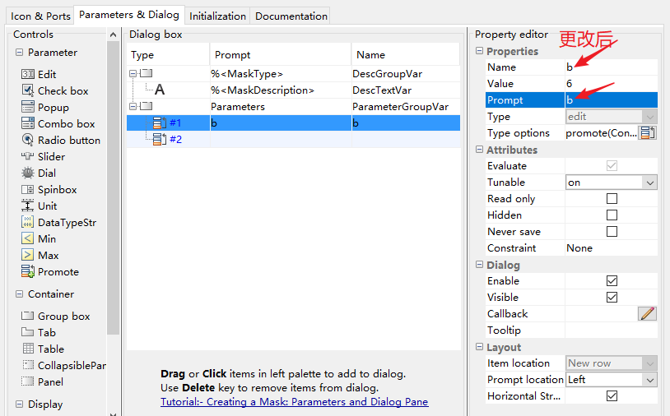Collapse the DescGroupVar tree node
The height and width of the screenshot is (416, 670).
(133, 74)
